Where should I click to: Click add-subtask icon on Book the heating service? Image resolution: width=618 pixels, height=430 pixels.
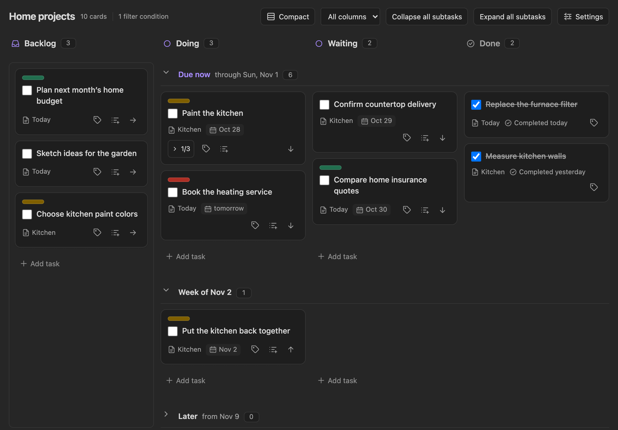[x=273, y=225]
